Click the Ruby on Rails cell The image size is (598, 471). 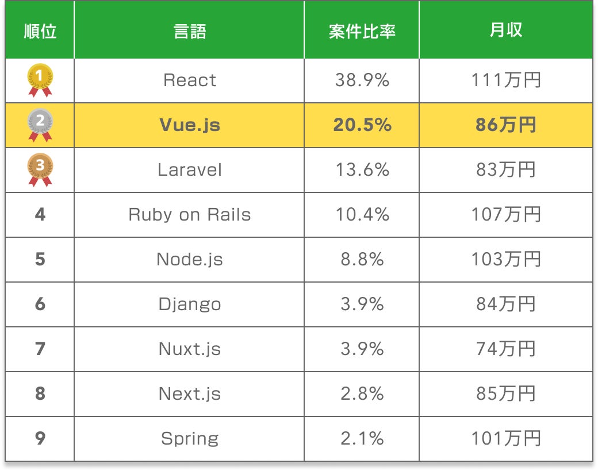189,215
